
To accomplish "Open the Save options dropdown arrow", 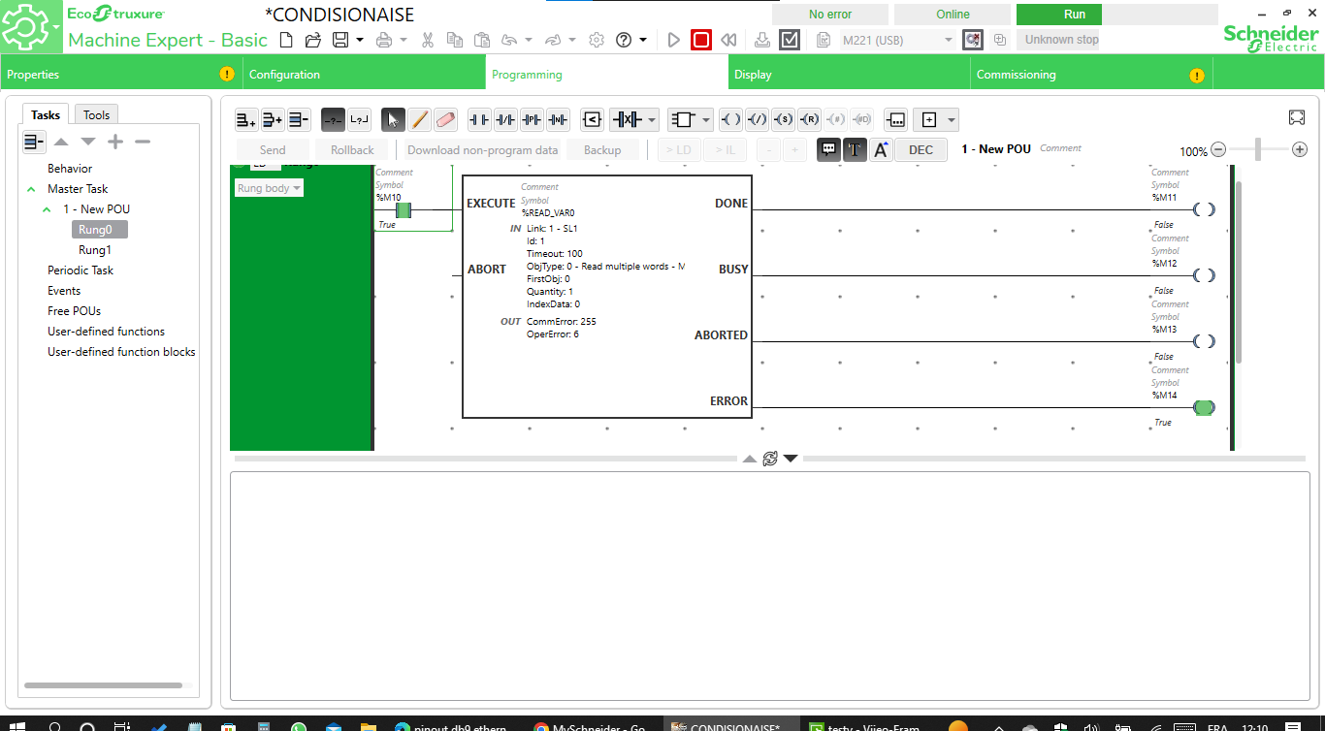I will coord(360,40).
